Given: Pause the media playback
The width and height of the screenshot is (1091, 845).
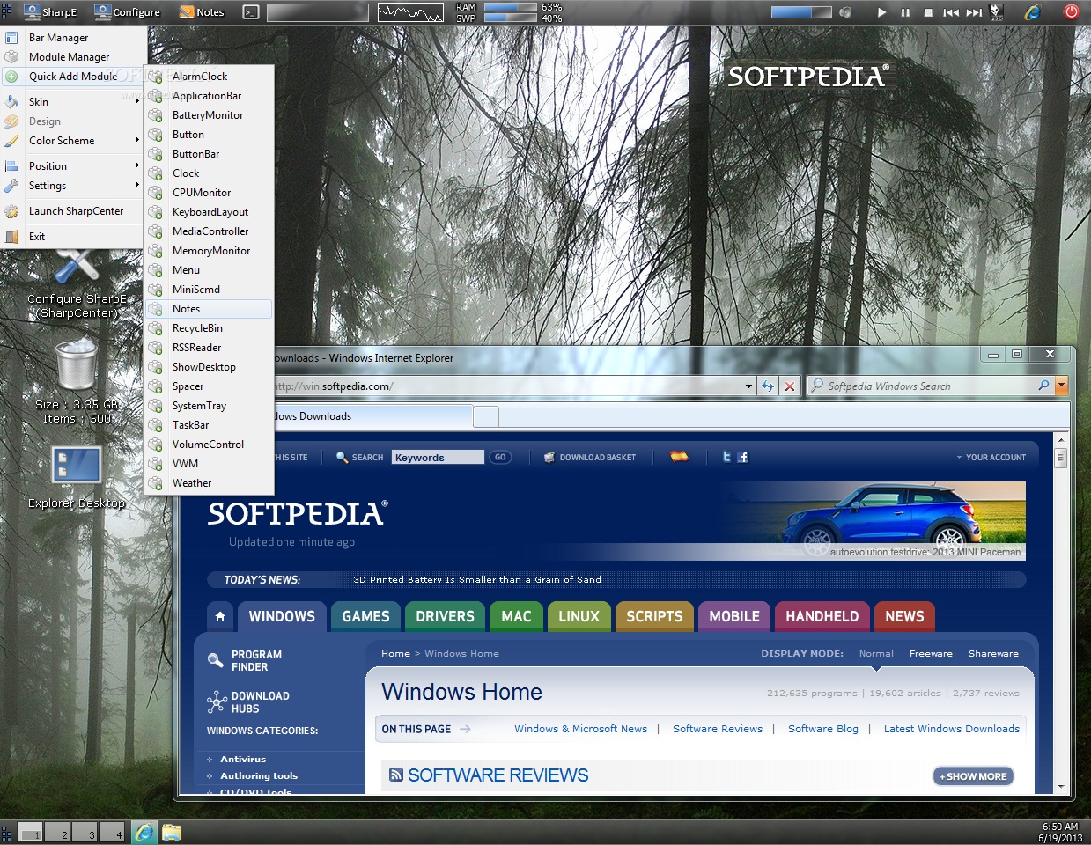Looking at the screenshot, I should pyautogui.click(x=905, y=12).
